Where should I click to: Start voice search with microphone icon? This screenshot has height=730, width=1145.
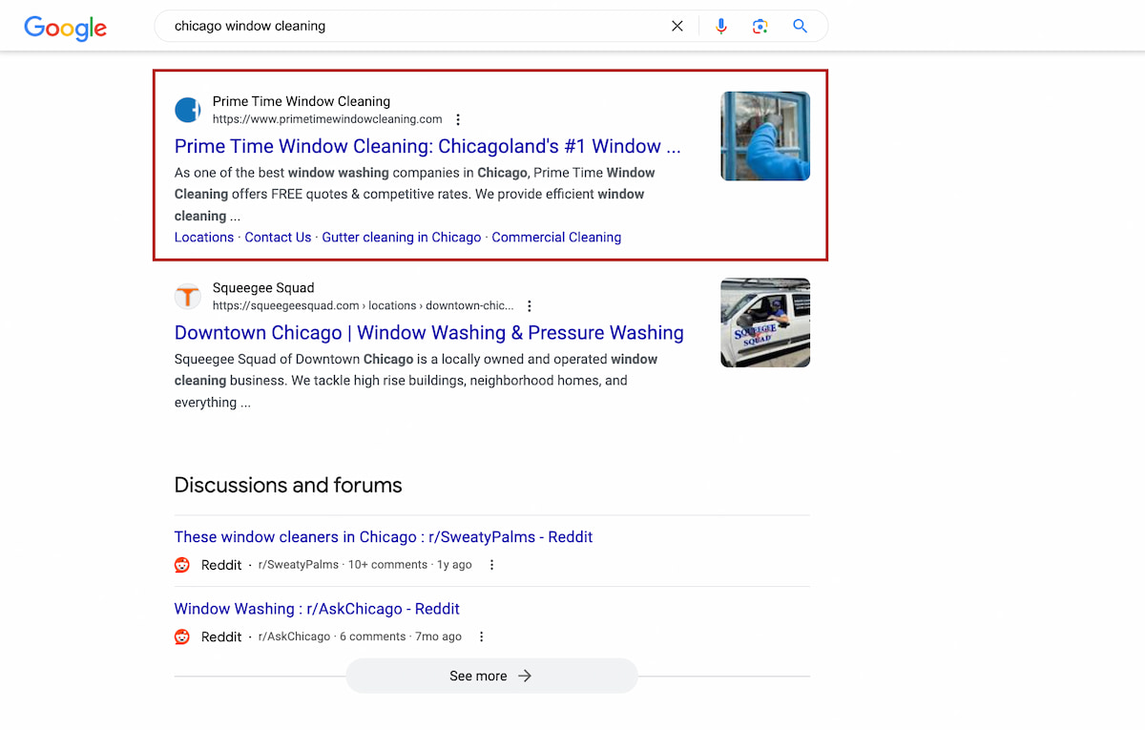[721, 27]
